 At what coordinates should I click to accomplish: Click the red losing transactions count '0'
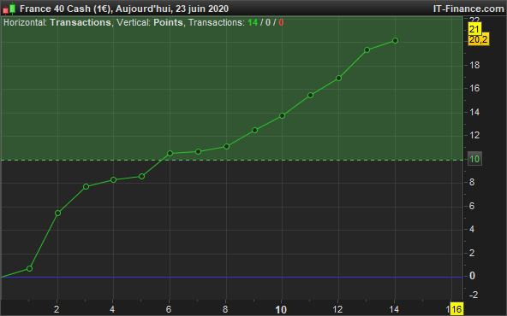pyautogui.click(x=281, y=22)
